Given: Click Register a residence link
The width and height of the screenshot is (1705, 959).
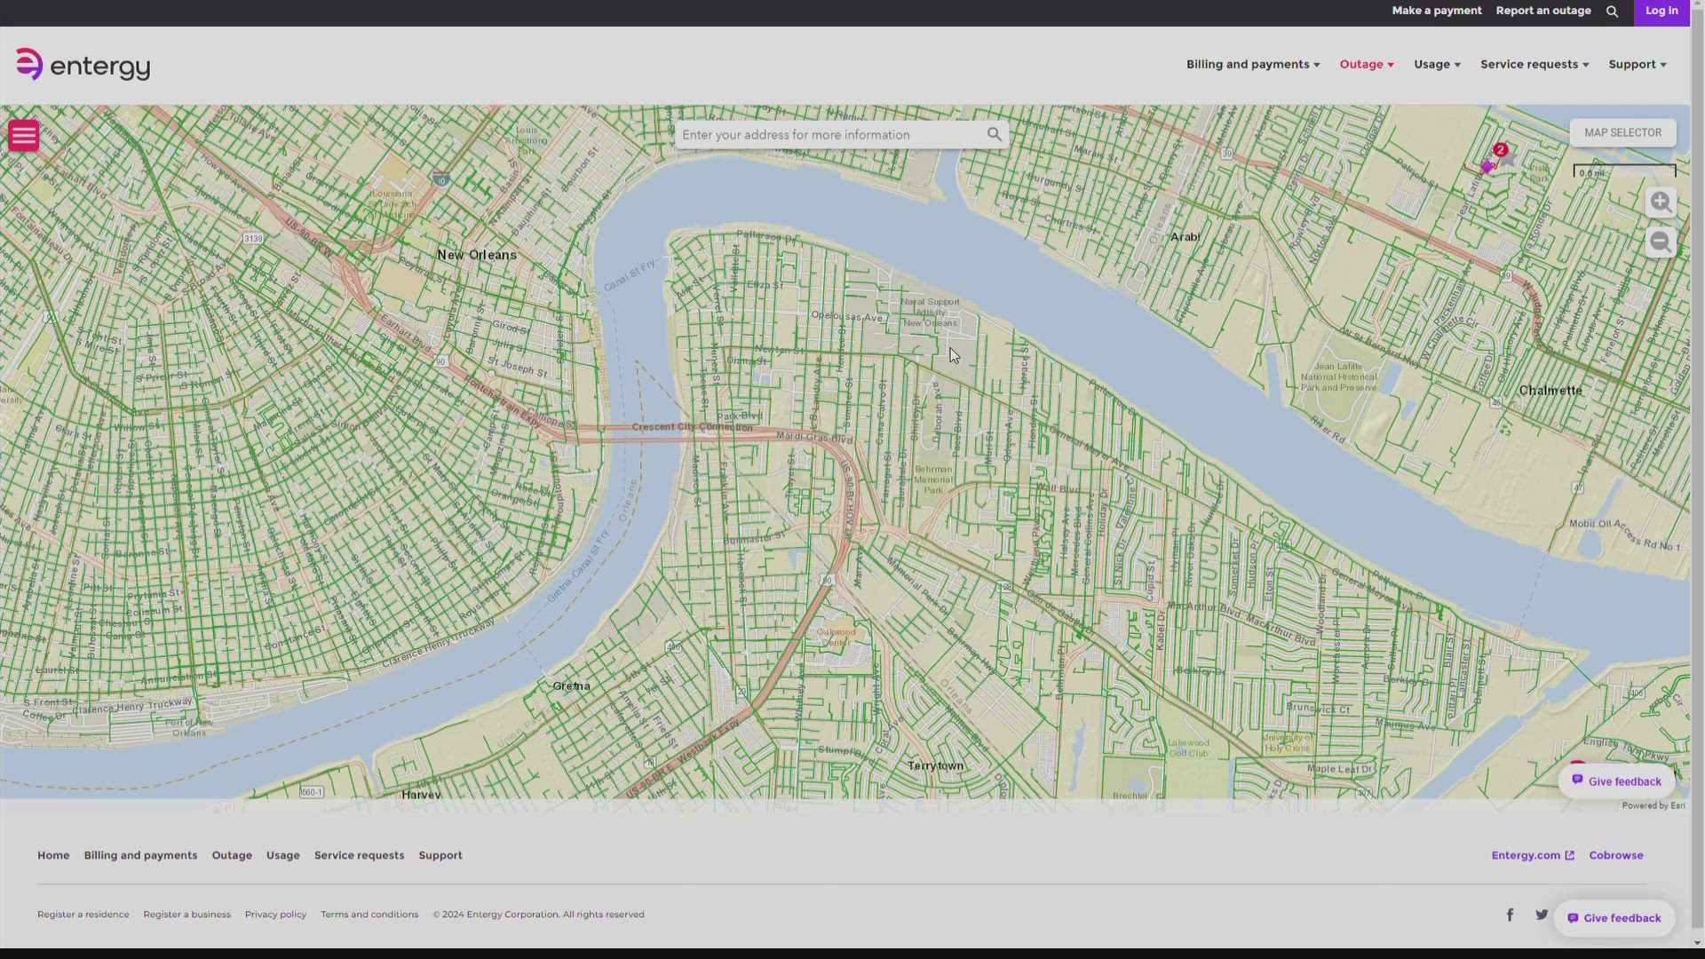Looking at the screenshot, I should pos(83,915).
